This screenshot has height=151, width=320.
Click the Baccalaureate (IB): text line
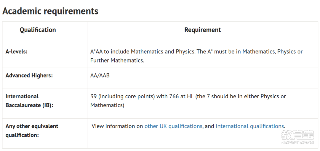point(29,105)
